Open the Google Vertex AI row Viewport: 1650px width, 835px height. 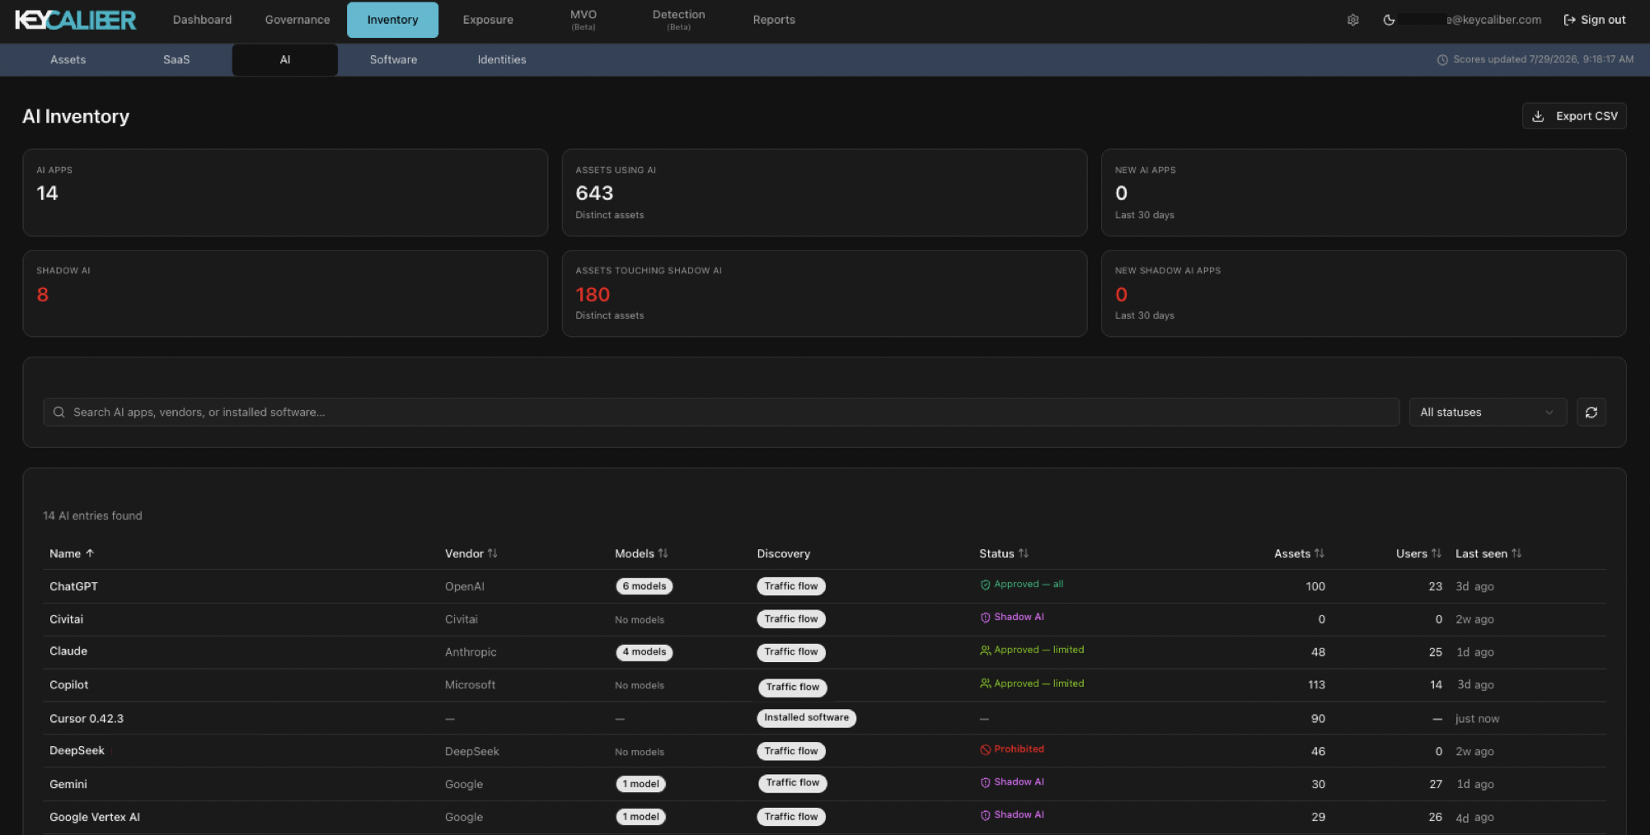pyautogui.click(x=824, y=817)
